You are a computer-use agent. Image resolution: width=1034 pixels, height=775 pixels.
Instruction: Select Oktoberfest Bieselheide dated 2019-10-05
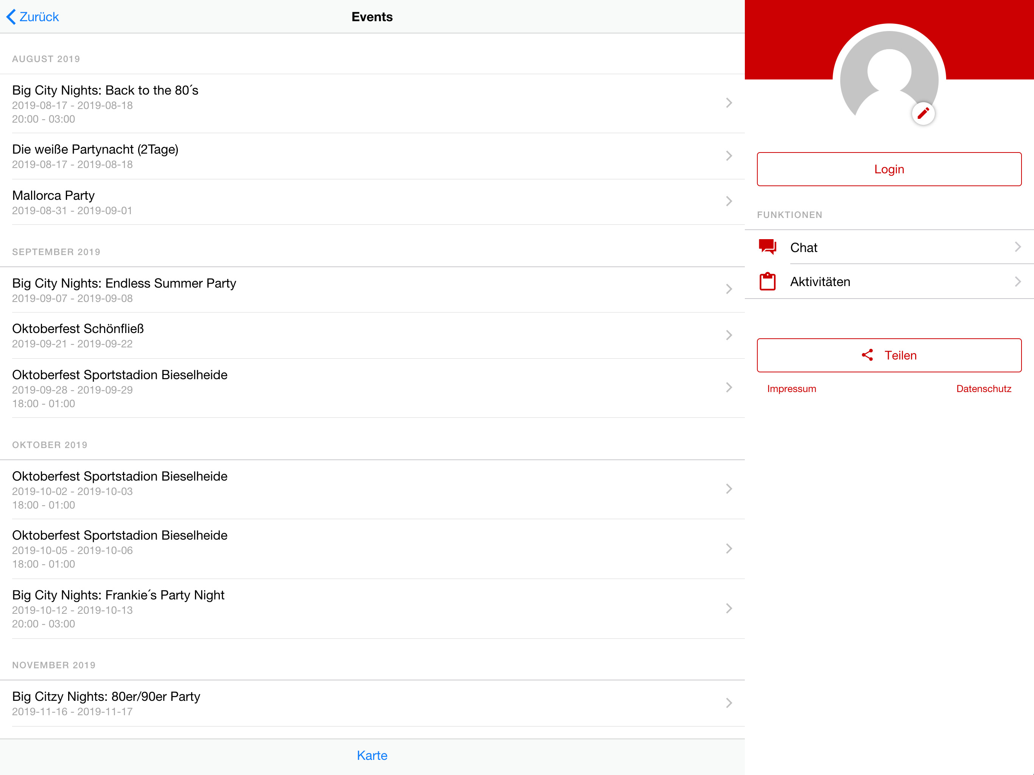372,549
